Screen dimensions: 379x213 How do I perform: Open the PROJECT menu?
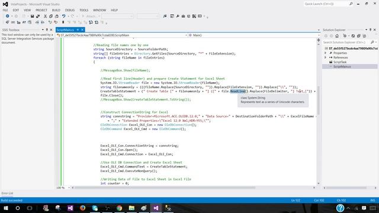point(41,10)
